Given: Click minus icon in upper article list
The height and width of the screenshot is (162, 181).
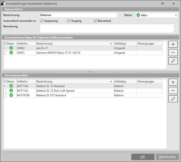Looking at the screenshot, I should point(173,52).
